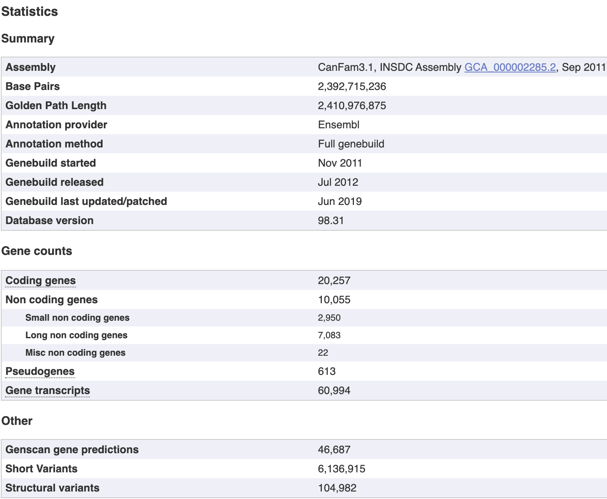Viewport: 607px width, 499px height.
Task: Click the Genebuild last updated/patched label
Action: pos(86,201)
